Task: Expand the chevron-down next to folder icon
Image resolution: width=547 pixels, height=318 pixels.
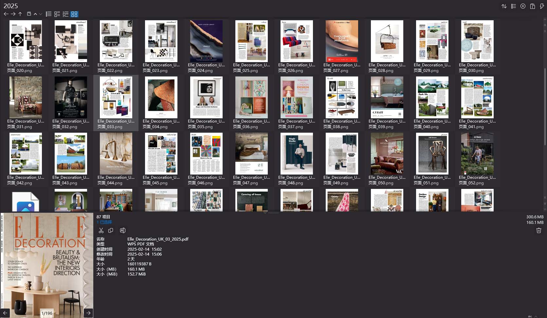Action: click(x=40, y=14)
